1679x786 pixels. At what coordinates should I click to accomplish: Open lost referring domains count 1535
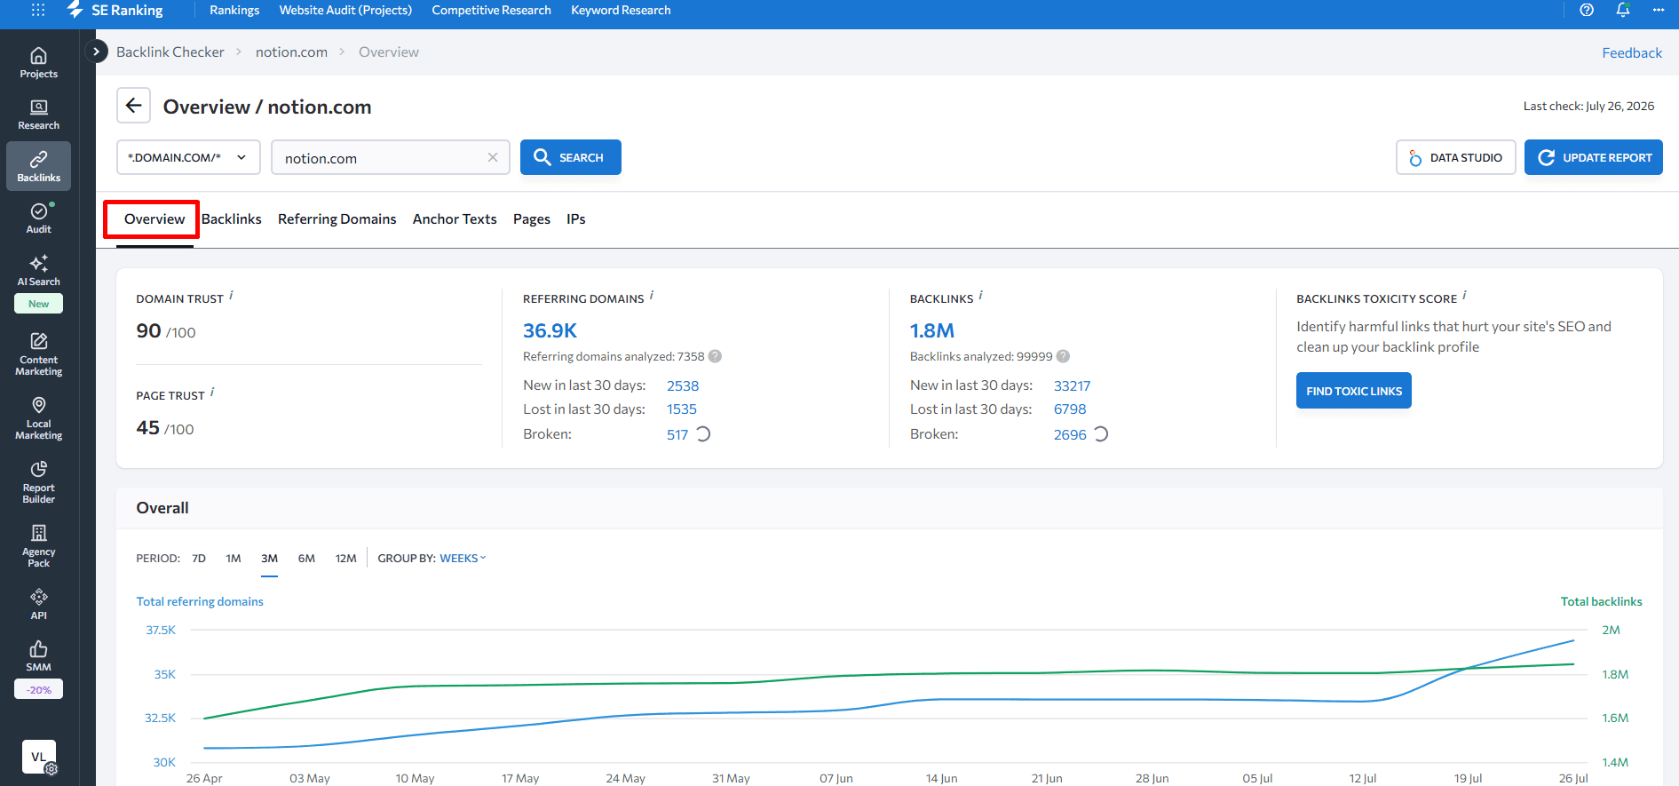[x=682, y=409]
